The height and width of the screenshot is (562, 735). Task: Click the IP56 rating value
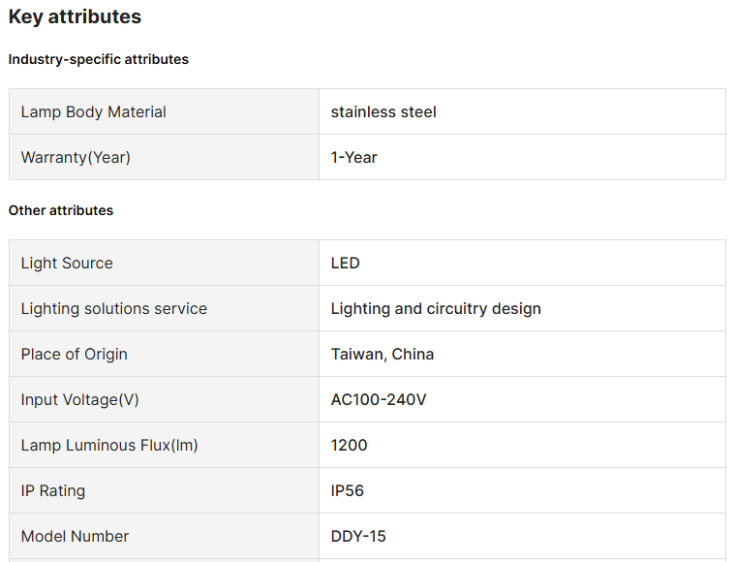[348, 491]
